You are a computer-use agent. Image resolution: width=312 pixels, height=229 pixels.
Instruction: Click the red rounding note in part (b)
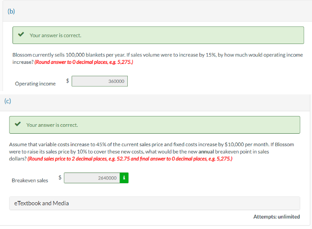tap(84, 62)
